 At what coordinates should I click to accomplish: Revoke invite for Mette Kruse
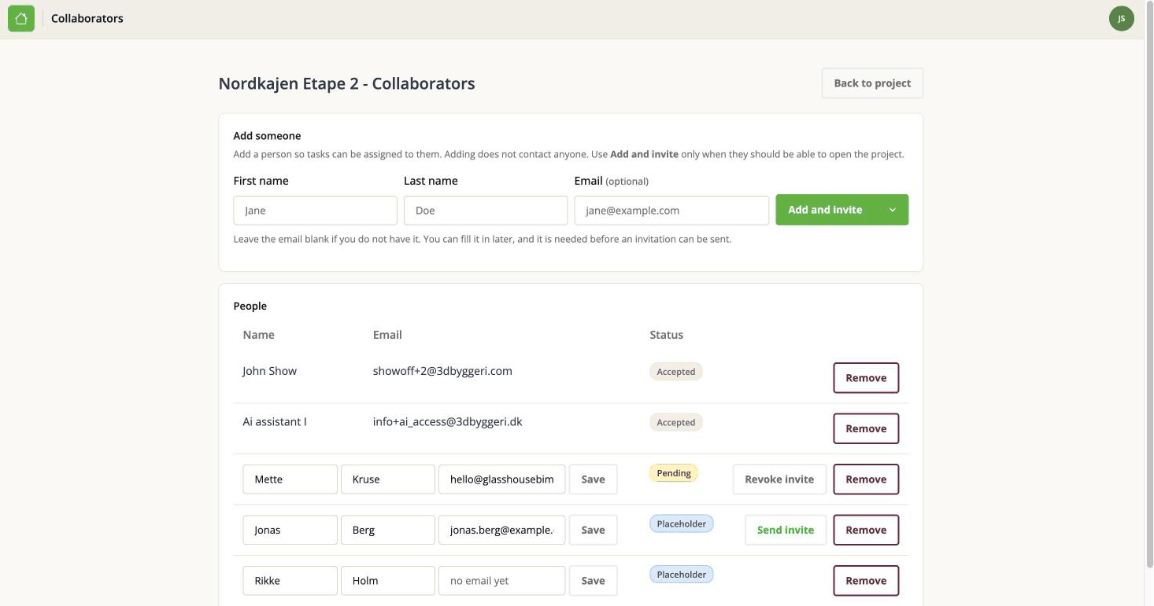pos(779,479)
